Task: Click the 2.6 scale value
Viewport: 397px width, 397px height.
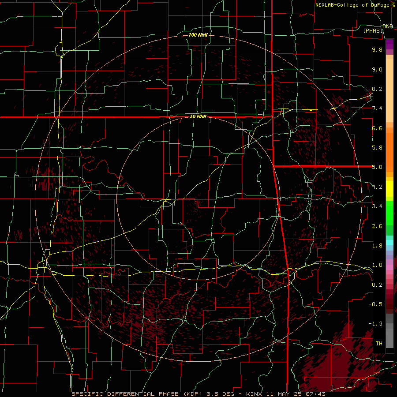Action: (377, 226)
